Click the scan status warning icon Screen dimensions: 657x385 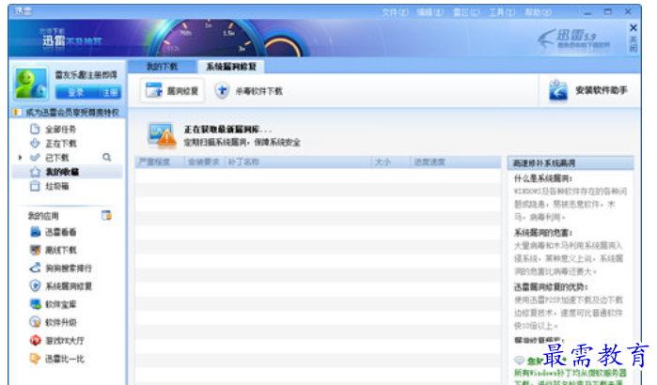[163, 135]
